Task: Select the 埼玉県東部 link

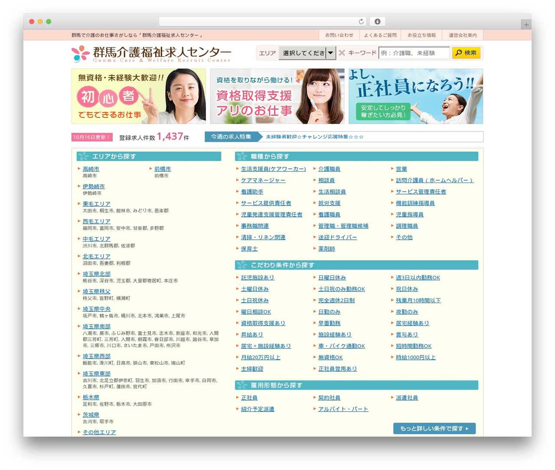Action: tap(96, 373)
